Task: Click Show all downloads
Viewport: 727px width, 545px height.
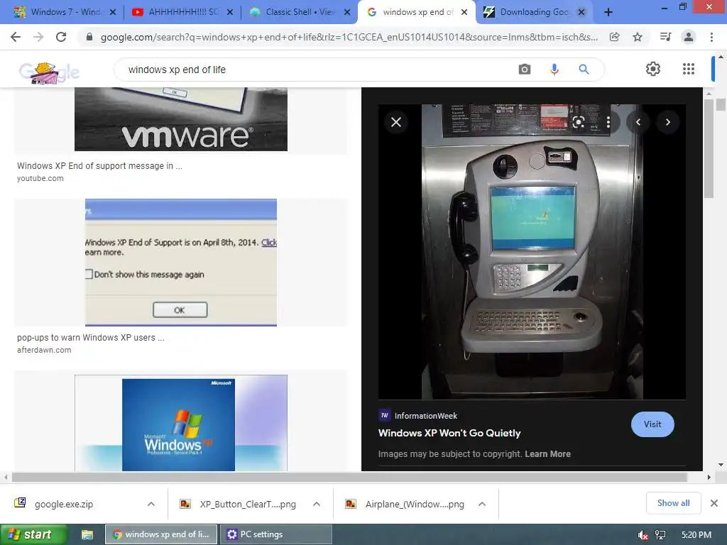Action: 673,503
